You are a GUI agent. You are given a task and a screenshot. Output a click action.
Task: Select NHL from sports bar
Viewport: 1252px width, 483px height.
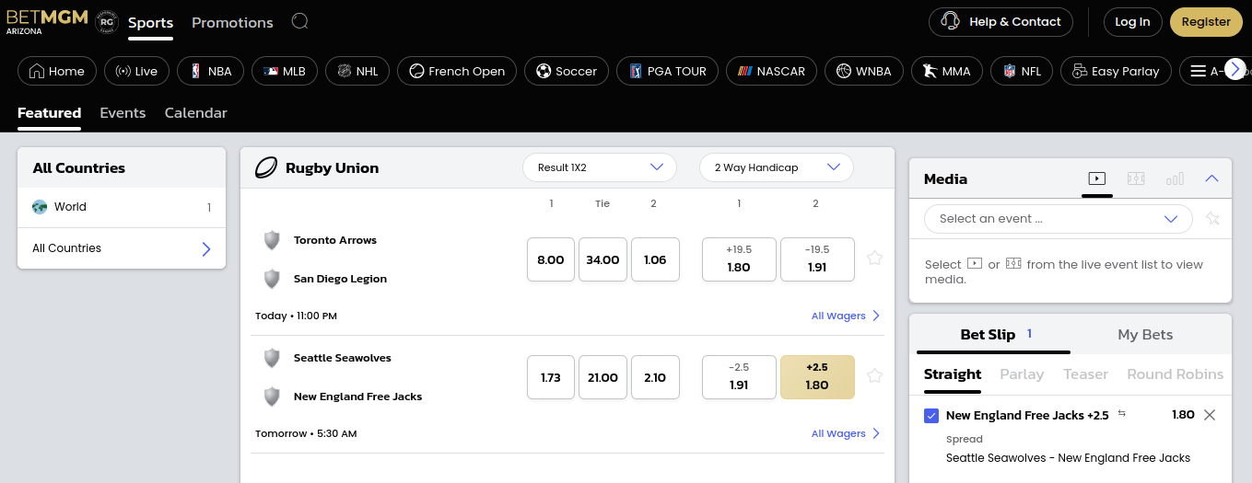(x=357, y=71)
